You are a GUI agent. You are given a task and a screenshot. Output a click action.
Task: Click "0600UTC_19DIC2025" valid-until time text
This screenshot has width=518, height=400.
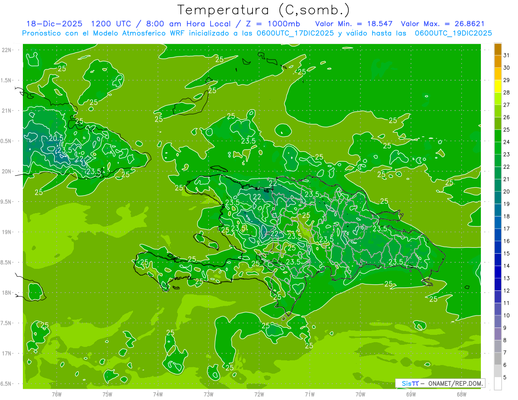453,33
